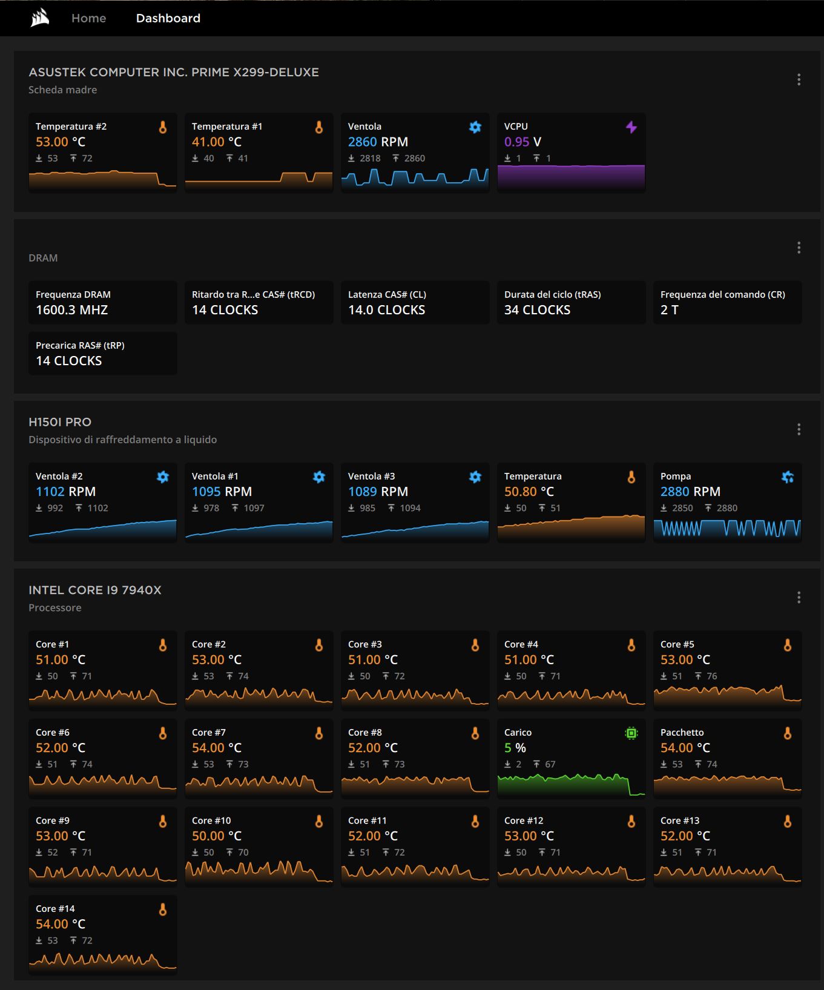Click thermometer icon on Pacchetto card
The height and width of the screenshot is (990, 824).
click(787, 733)
